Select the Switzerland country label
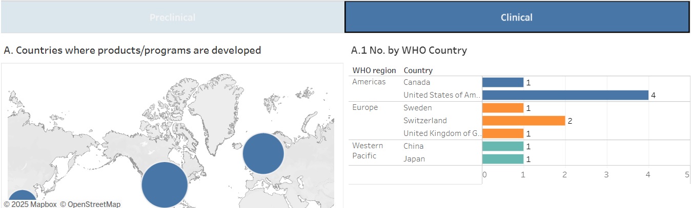Viewport: 691px width, 208px height. [x=425, y=121]
